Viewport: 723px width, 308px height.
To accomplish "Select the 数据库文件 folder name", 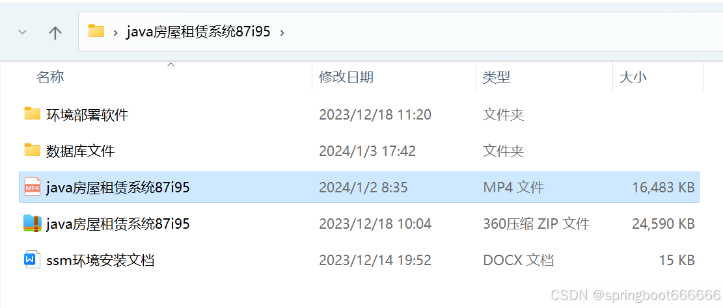I will tap(80, 151).
